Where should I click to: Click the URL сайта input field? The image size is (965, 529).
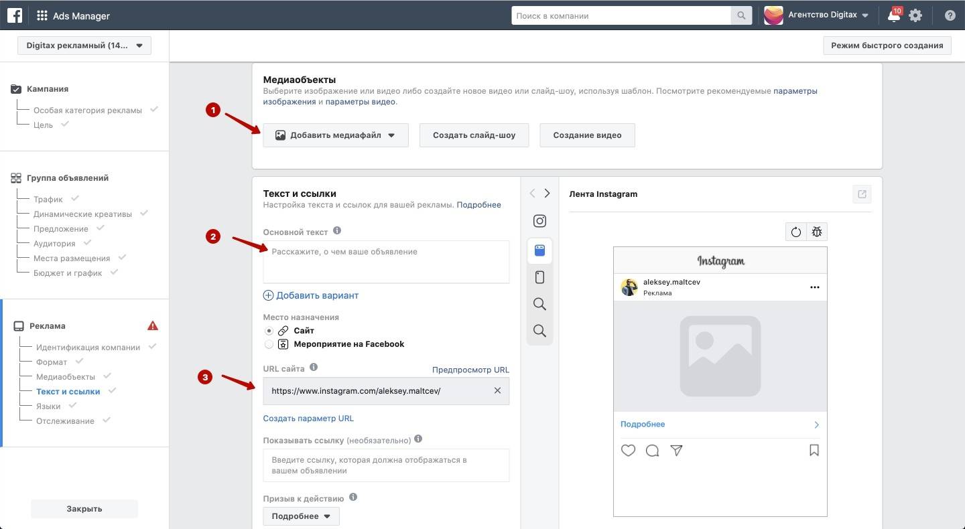[x=386, y=391]
